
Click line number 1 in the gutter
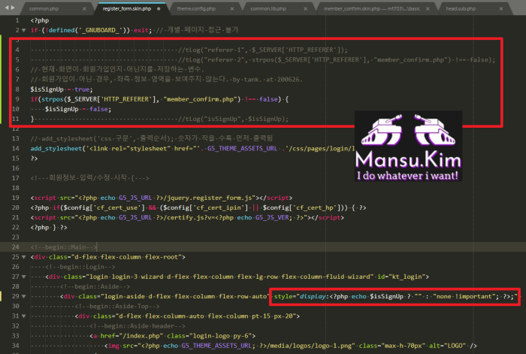pos(17,20)
